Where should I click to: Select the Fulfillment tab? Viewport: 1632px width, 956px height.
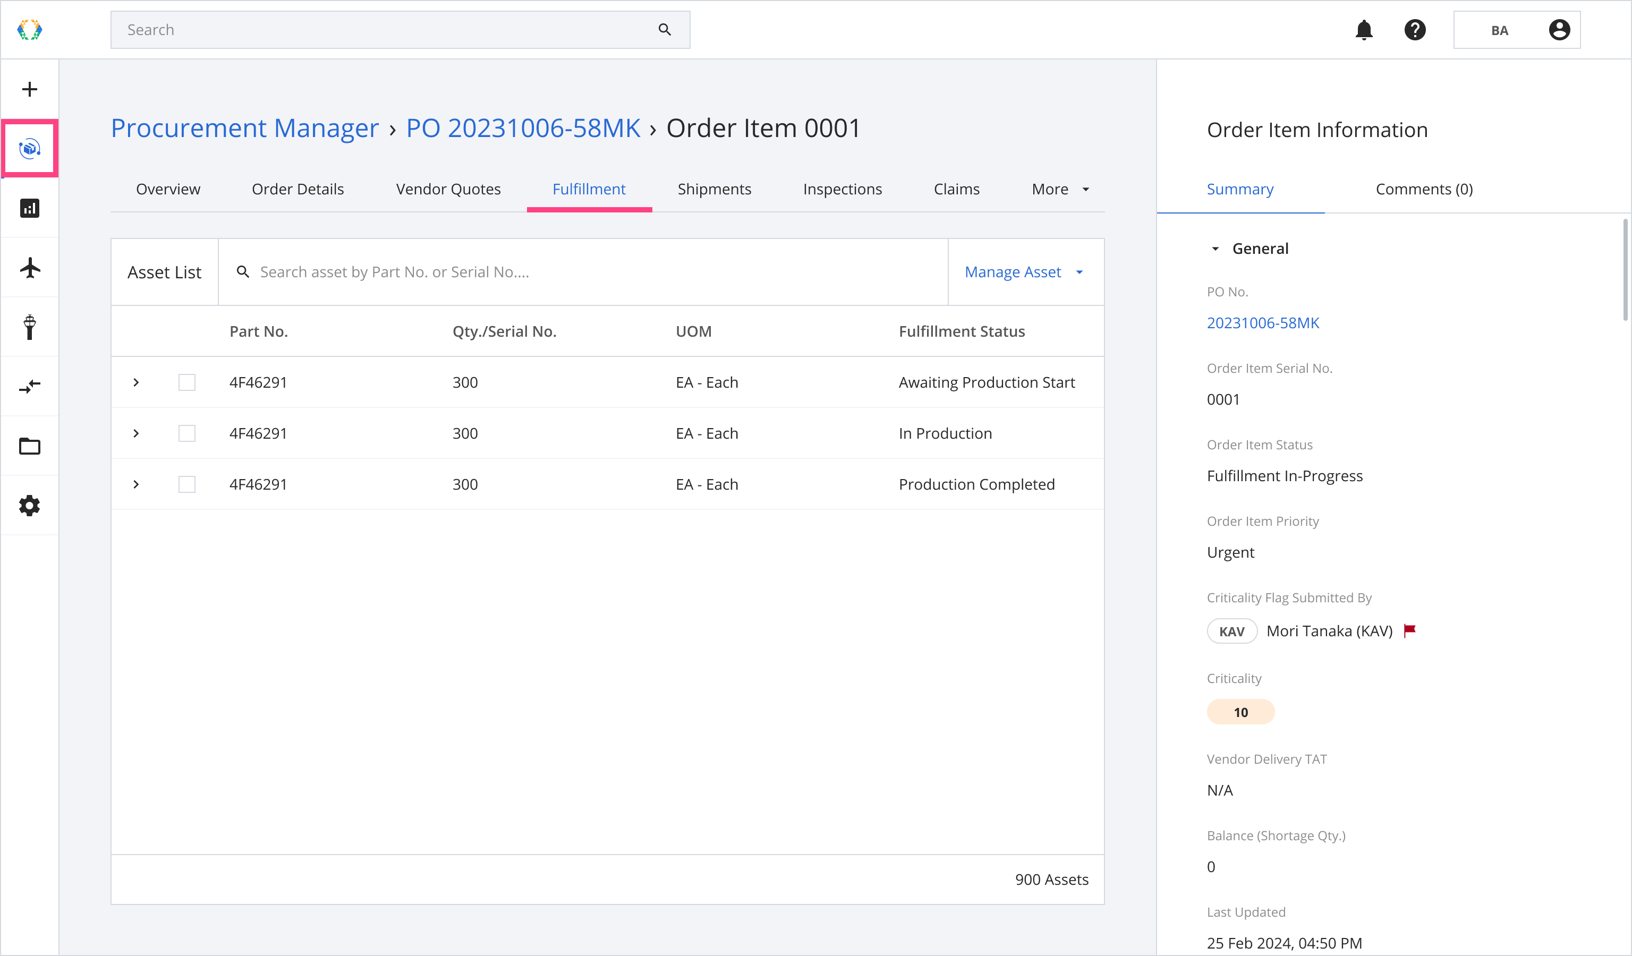click(x=589, y=189)
